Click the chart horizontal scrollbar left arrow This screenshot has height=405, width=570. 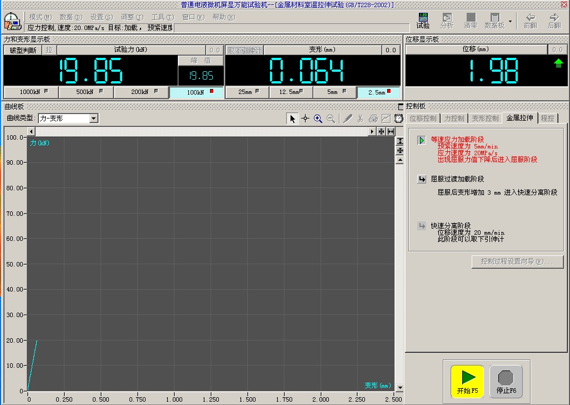click(31, 131)
